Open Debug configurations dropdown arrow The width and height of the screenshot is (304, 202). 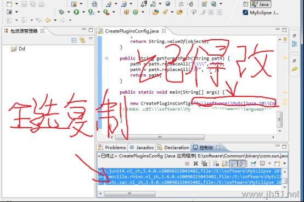69,12
